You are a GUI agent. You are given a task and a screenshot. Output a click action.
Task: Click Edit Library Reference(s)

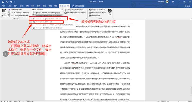tap(18, 16)
